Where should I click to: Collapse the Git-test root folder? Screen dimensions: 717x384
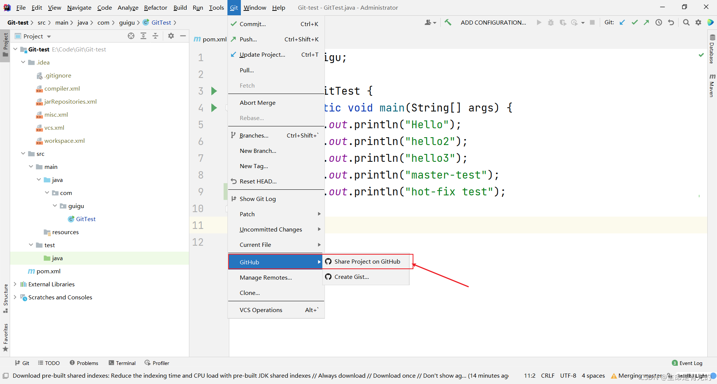[x=15, y=49]
